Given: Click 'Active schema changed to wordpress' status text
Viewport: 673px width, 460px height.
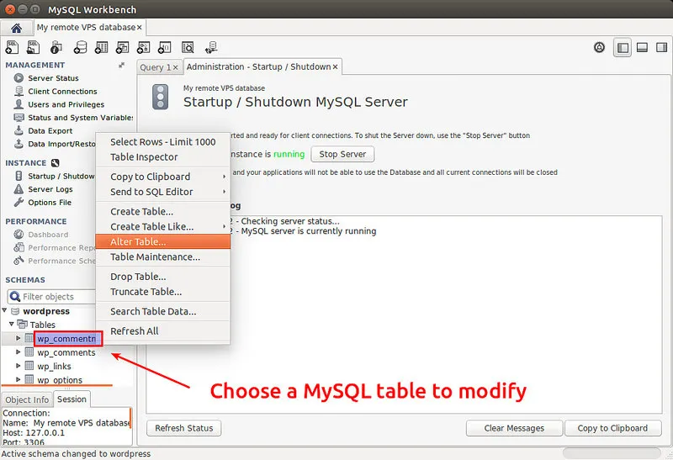Looking at the screenshot, I should pyautogui.click(x=76, y=453).
